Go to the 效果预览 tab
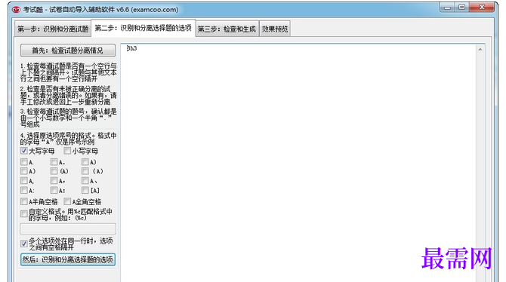This screenshot has width=506, height=282. tap(275, 29)
